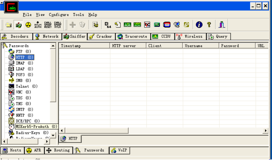Open the Tools menu
The image size is (272, 160).
coord(78,15)
